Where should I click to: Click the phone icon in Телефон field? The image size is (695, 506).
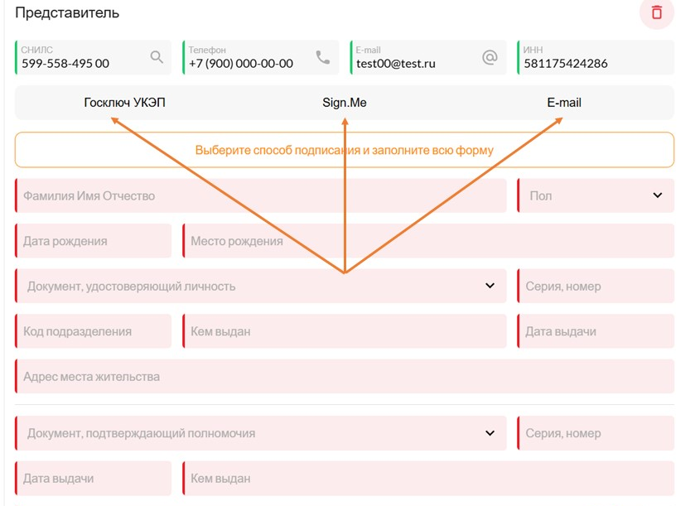point(323,57)
